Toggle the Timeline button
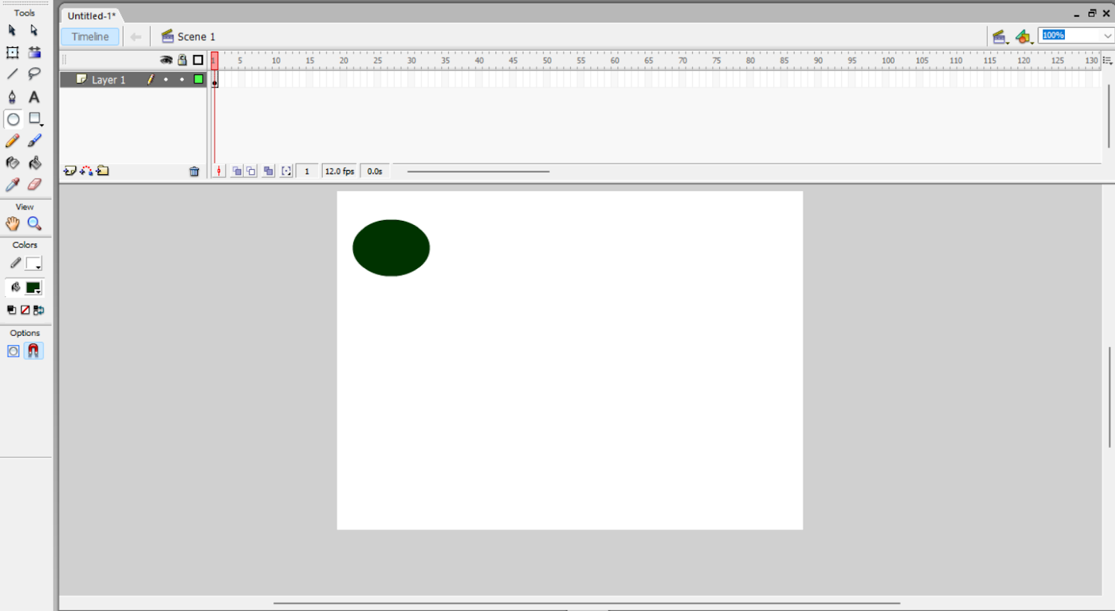 point(90,37)
